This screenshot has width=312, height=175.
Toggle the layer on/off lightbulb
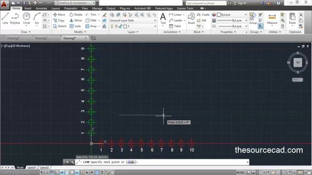point(112,26)
